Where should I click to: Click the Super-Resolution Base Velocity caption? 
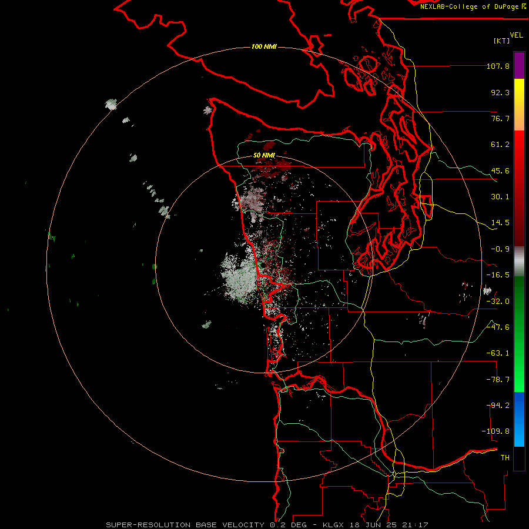[x=267, y=525]
